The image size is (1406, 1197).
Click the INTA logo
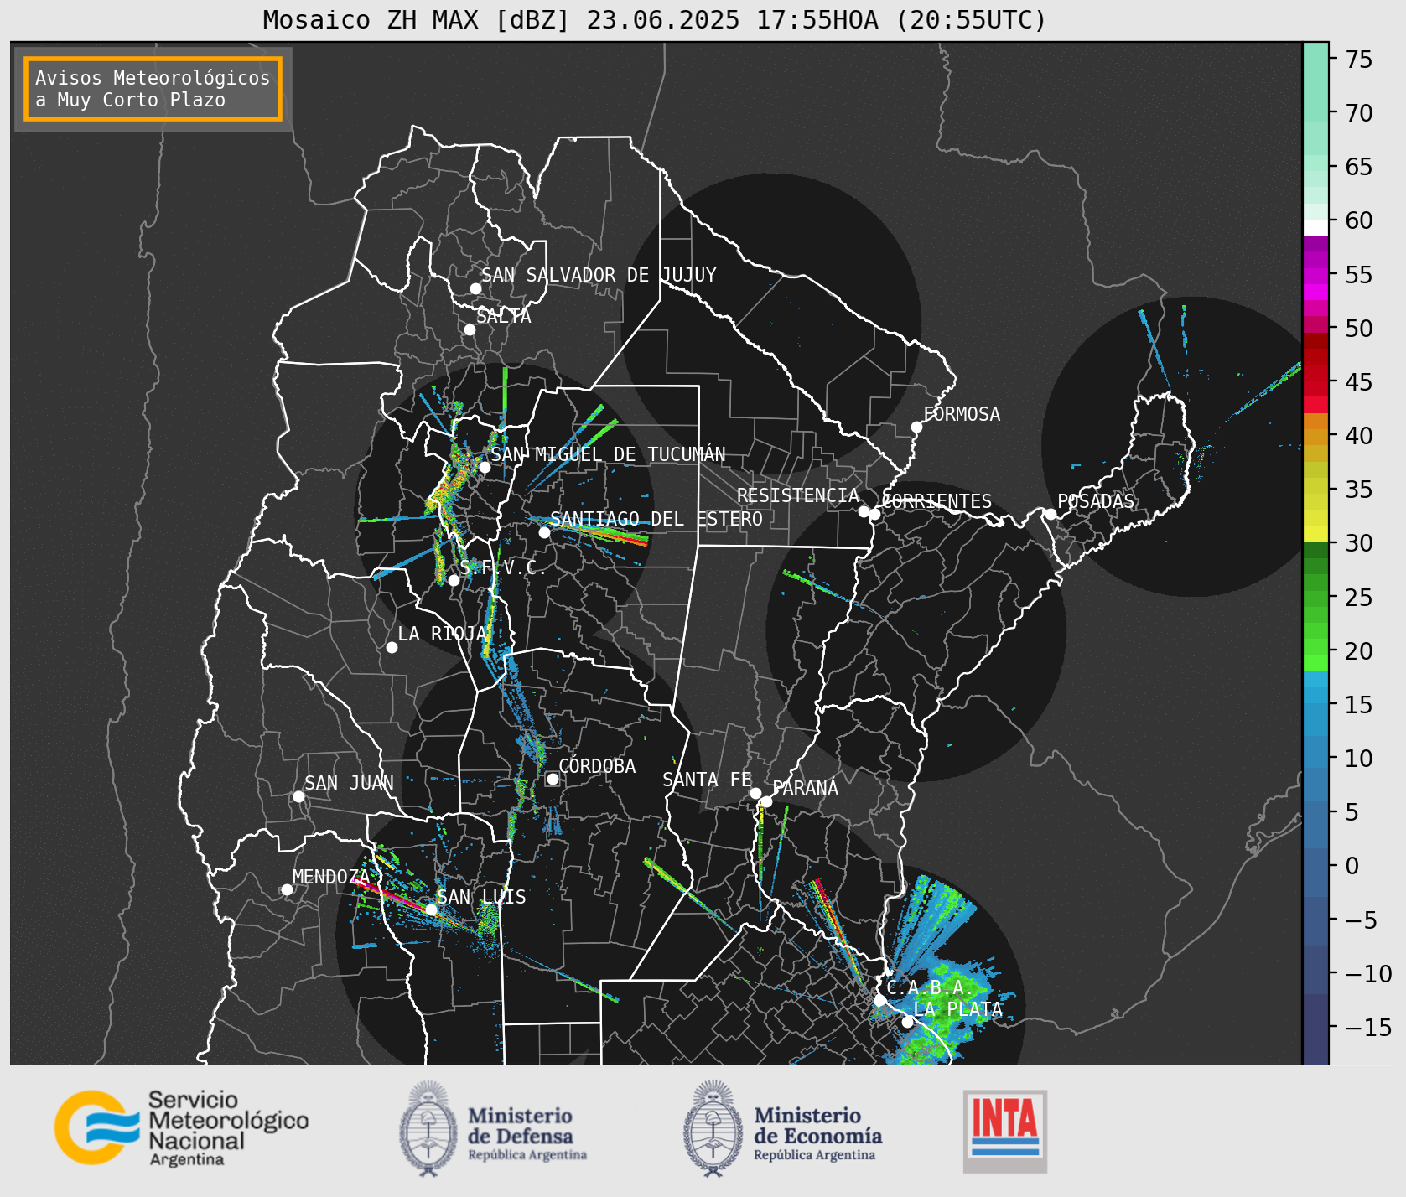pyautogui.click(x=1005, y=1131)
